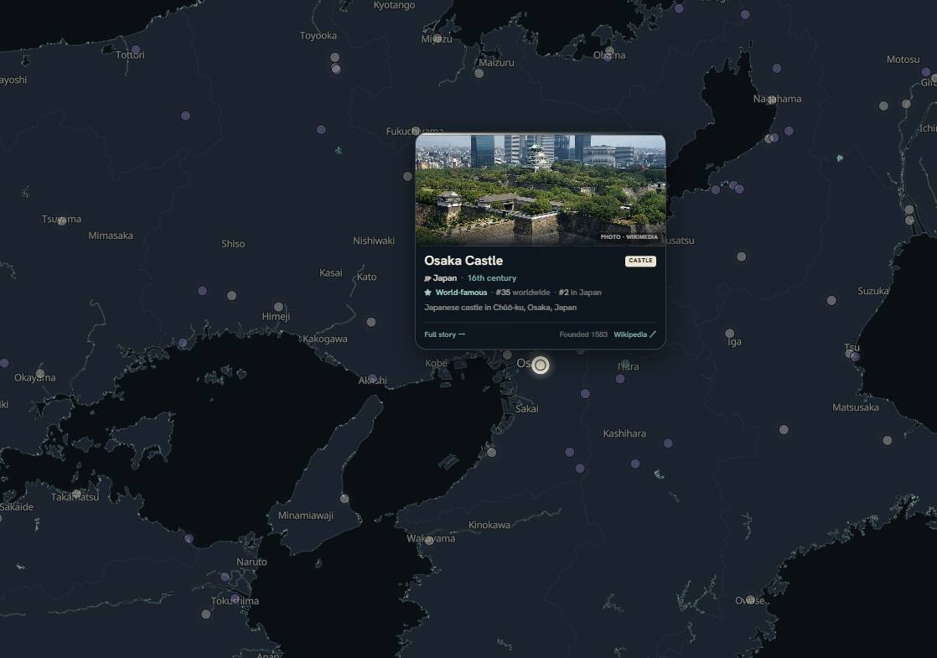
Task: Click the Suzuka city label
Action: pos(873,291)
